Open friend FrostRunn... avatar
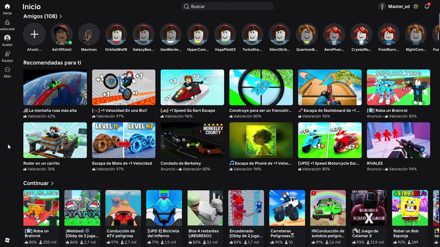The height and width of the screenshot is (247, 440). pyautogui.click(x=389, y=34)
